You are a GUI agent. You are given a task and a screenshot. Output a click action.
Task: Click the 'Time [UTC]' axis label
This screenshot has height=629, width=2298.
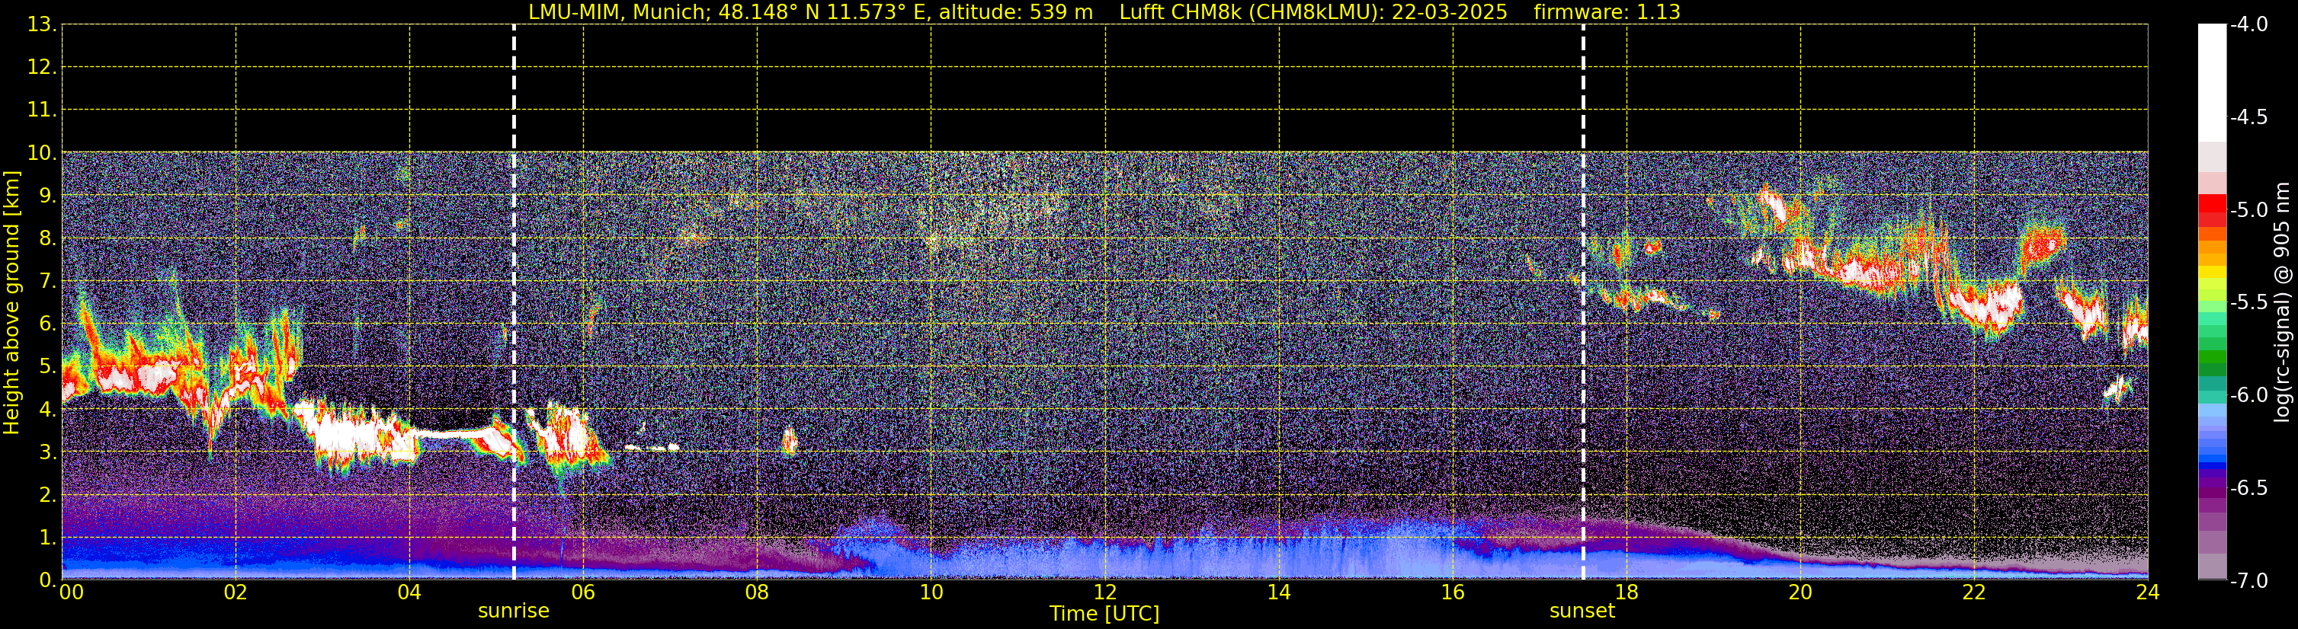[1104, 614]
